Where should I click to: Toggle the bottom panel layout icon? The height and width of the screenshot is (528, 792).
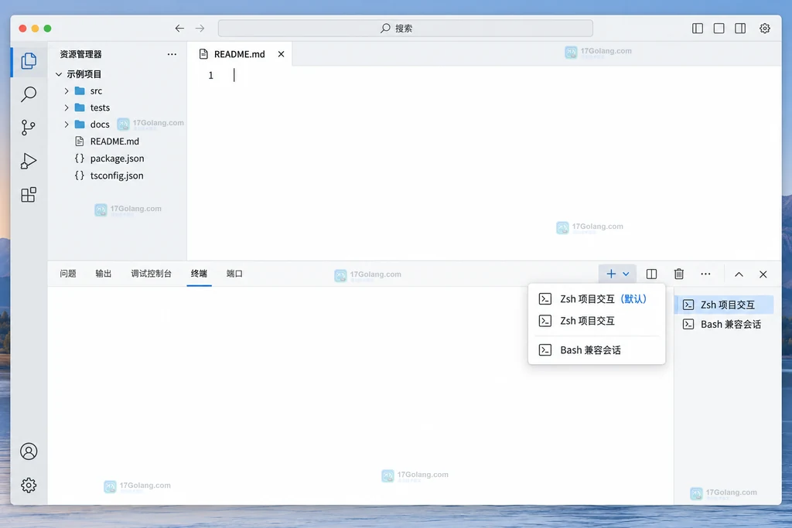pos(719,29)
